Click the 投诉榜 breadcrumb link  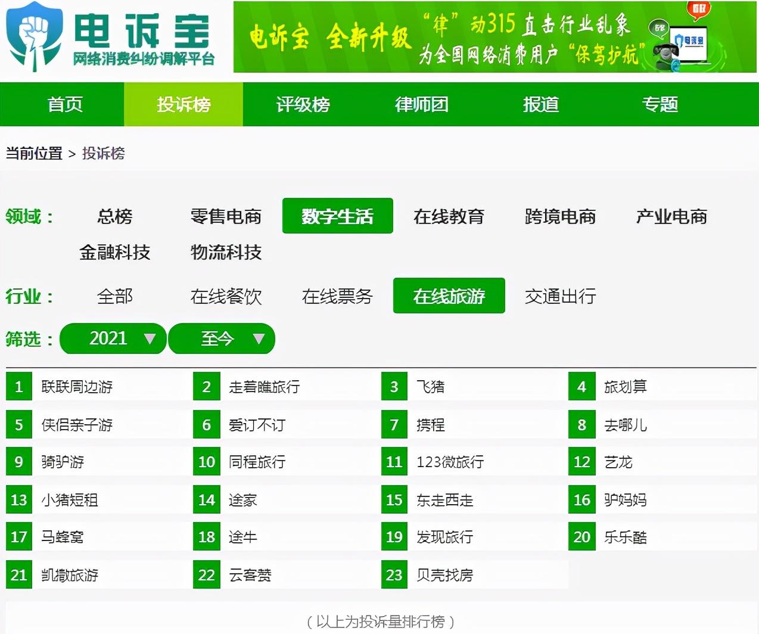point(103,153)
